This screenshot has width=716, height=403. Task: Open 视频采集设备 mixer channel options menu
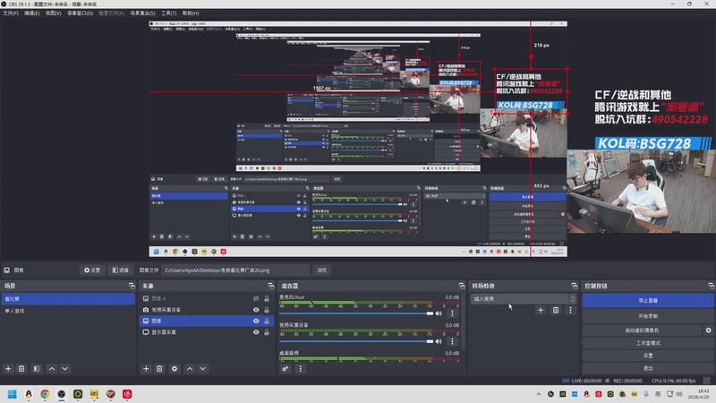452,341
